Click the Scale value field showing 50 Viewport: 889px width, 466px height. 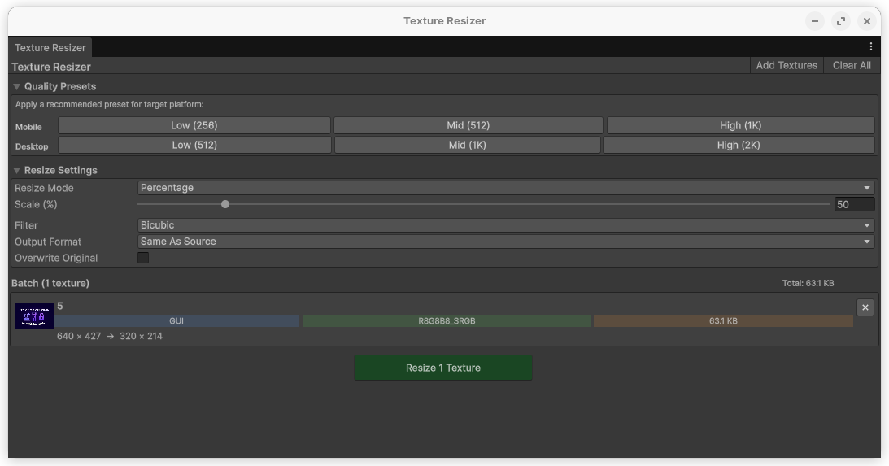(x=853, y=204)
